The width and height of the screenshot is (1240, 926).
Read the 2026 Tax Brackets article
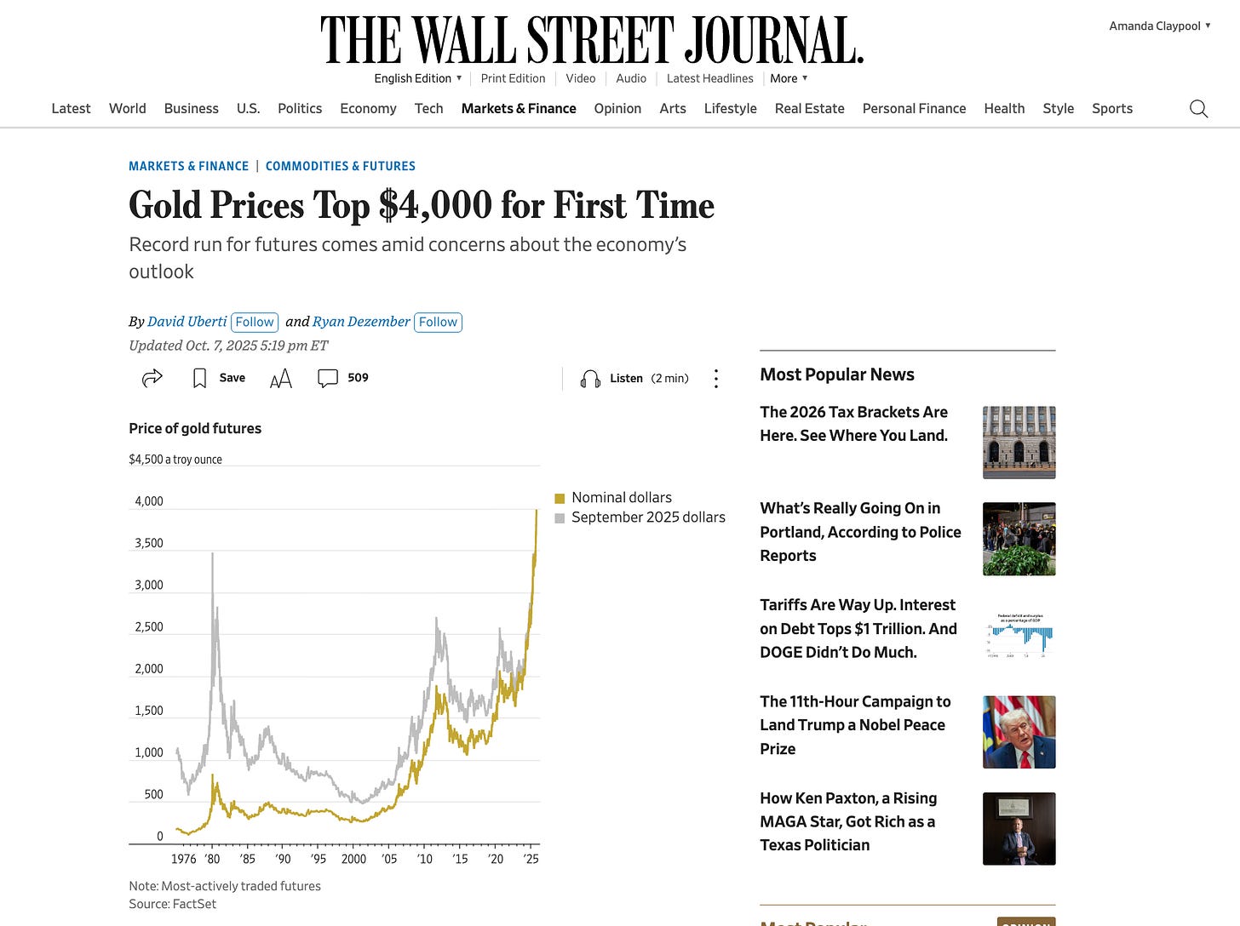click(853, 423)
